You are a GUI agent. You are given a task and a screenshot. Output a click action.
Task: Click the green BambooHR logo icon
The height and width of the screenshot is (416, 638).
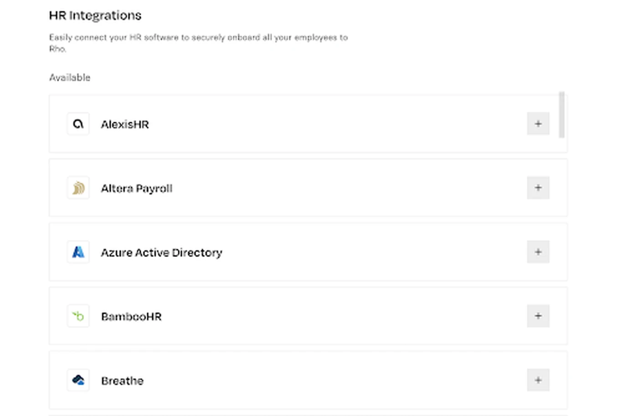pyautogui.click(x=78, y=316)
